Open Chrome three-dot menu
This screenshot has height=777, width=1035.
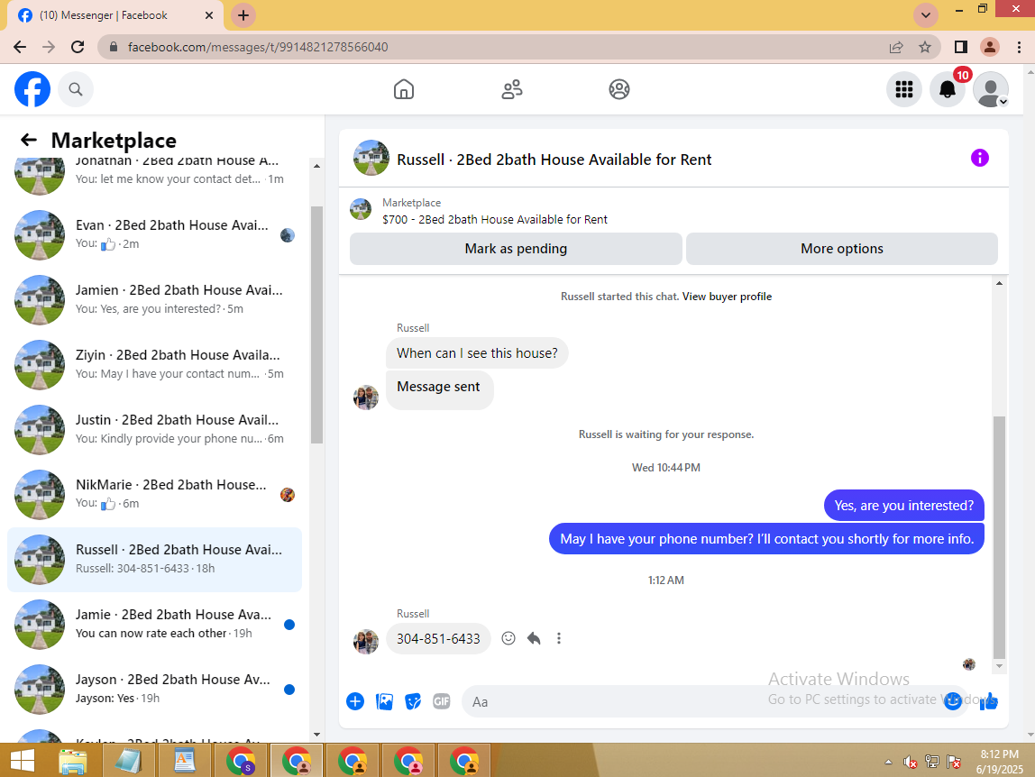tap(1019, 47)
